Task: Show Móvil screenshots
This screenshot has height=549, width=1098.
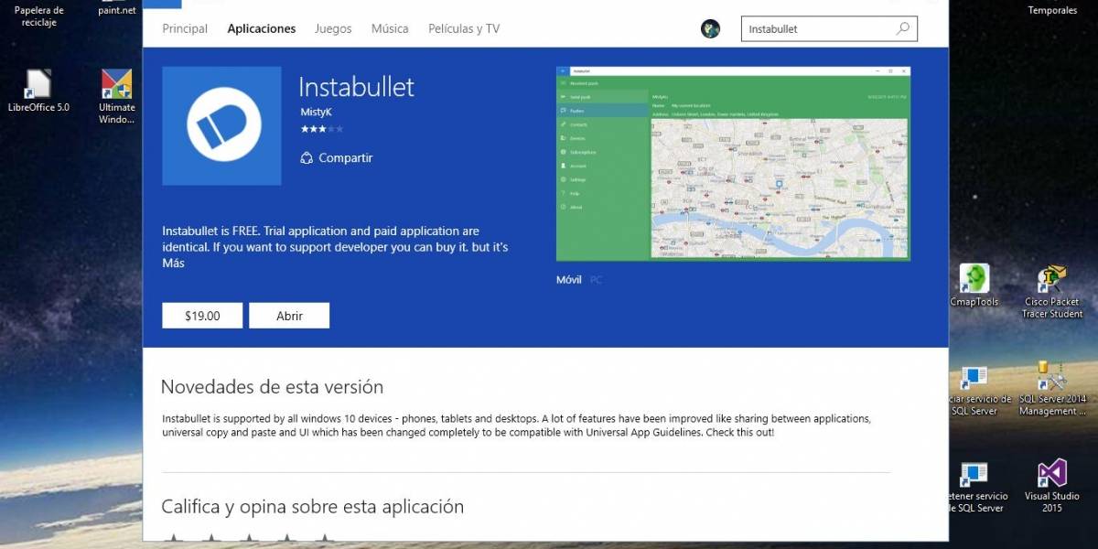Action: coord(568,279)
